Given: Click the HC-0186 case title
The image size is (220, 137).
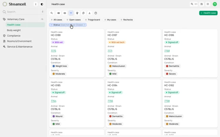Looking at the screenshot, I should pyautogui.click(x=169, y=35).
